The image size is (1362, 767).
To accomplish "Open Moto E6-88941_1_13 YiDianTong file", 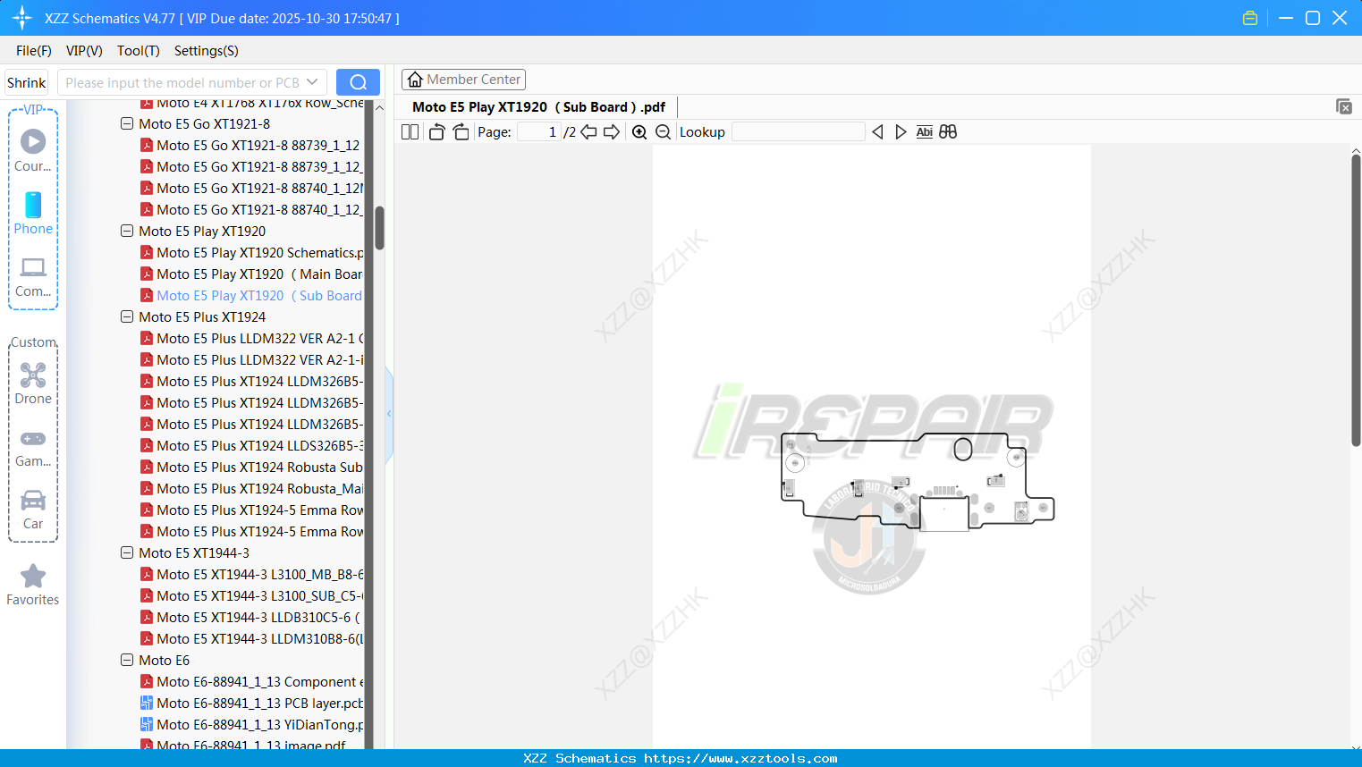I will 252,725.
